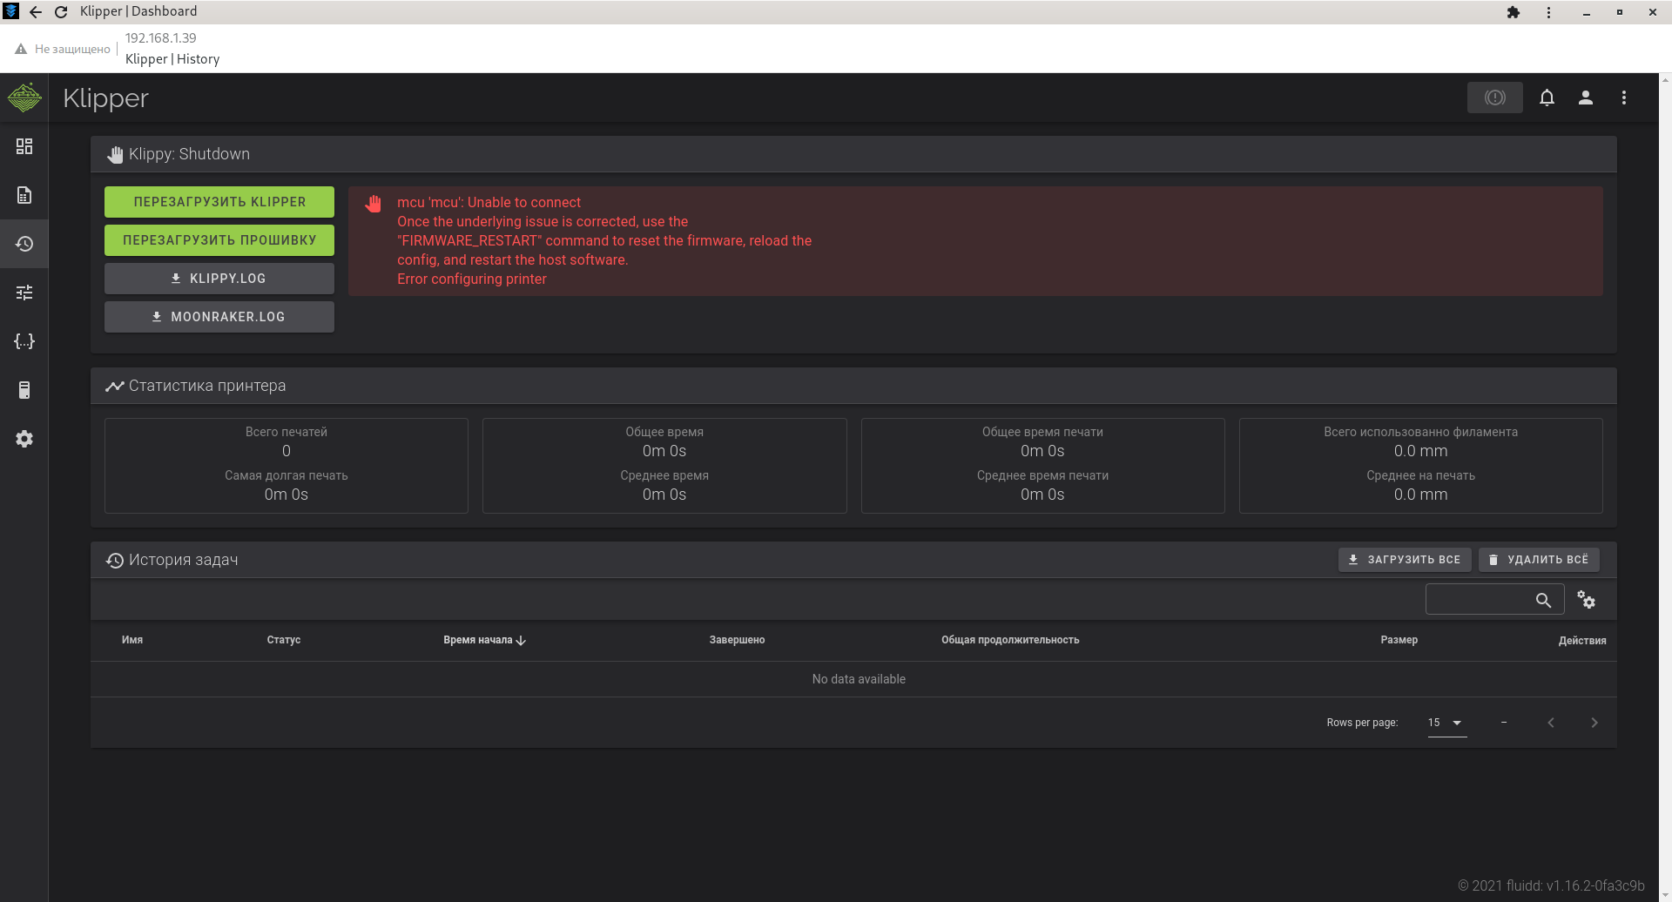This screenshot has height=902, width=1672.
Task: Open the three-dot menu in app header
Action: (1624, 98)
